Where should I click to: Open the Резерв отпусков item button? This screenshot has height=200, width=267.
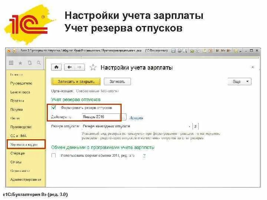pos(195,126)
